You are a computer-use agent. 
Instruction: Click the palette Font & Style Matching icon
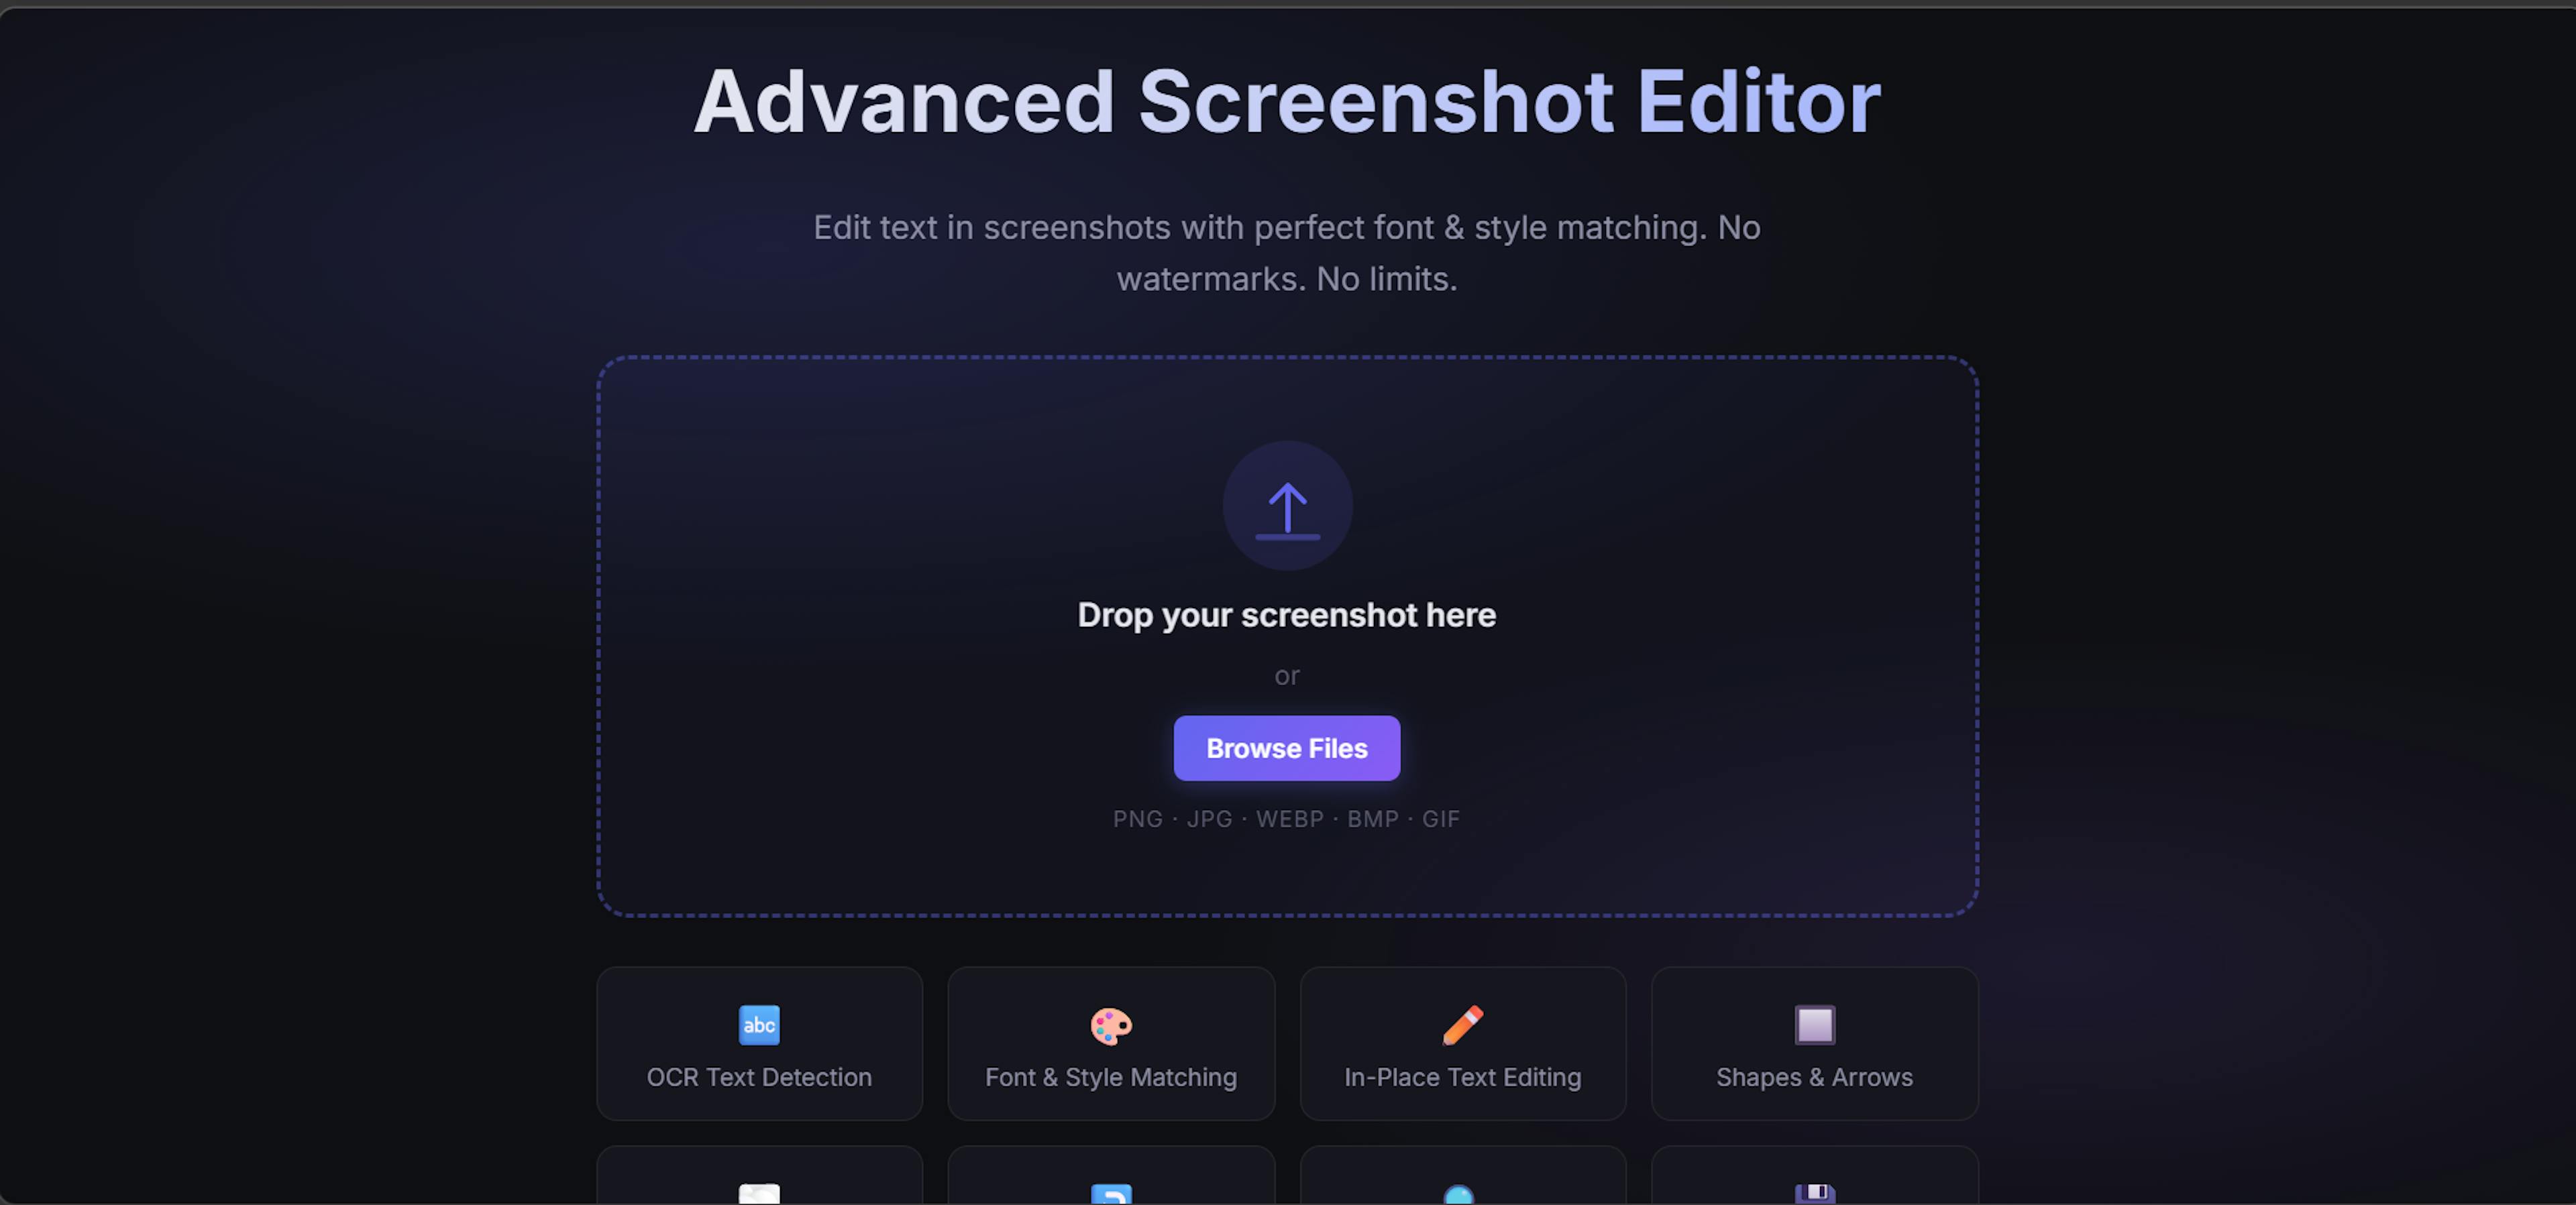click(1110, 1024)
